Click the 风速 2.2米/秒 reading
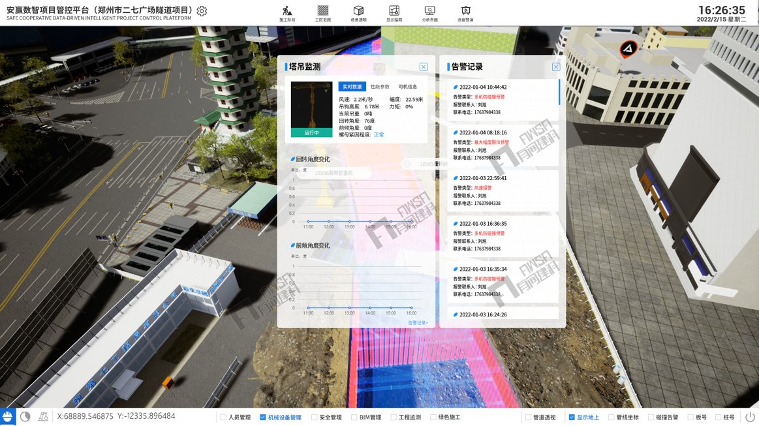The height and width of the screenshot is (426, 759). tap(356, 100)
